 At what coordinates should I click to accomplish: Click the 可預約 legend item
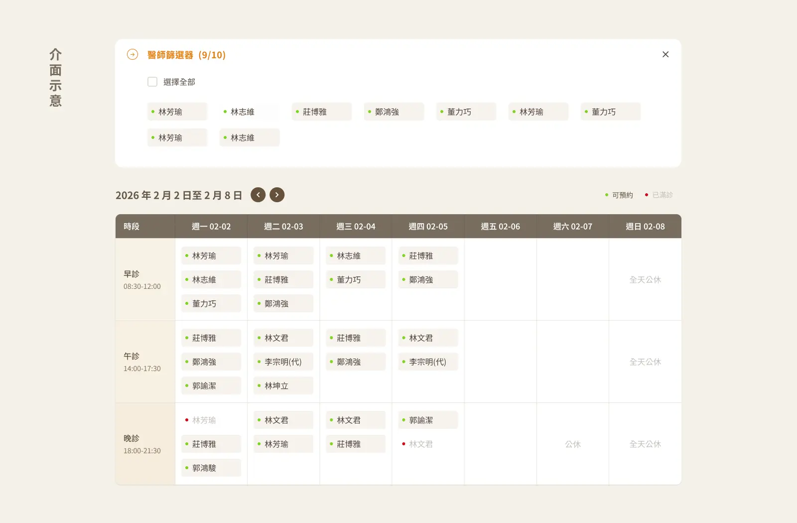pyautogui.click(x=619, y=195)
